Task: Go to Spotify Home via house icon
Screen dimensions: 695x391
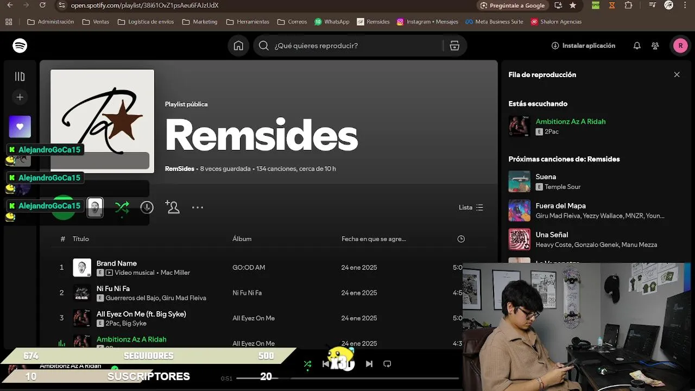Action: click(x=238, y=46)
